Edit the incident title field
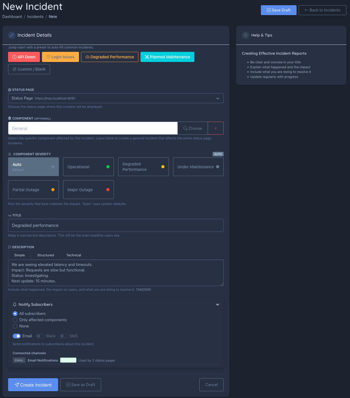 pyautogui.click(x=116, y=225)
